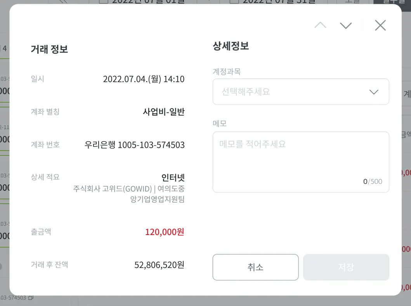
Task: Close the transaction detail dialog
Action: pyautogui.click(x=380, y=26)
